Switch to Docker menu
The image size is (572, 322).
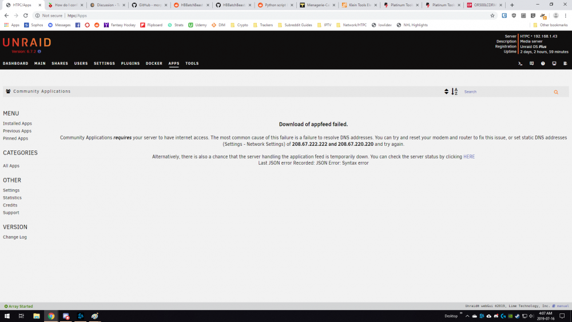(154, 63)
